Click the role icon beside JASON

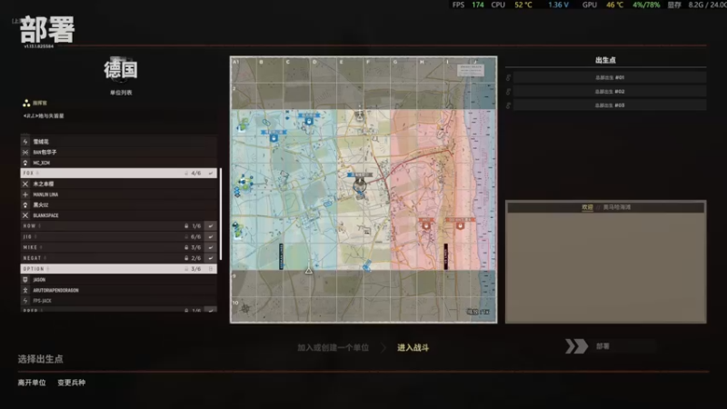(x=25, y=280)
